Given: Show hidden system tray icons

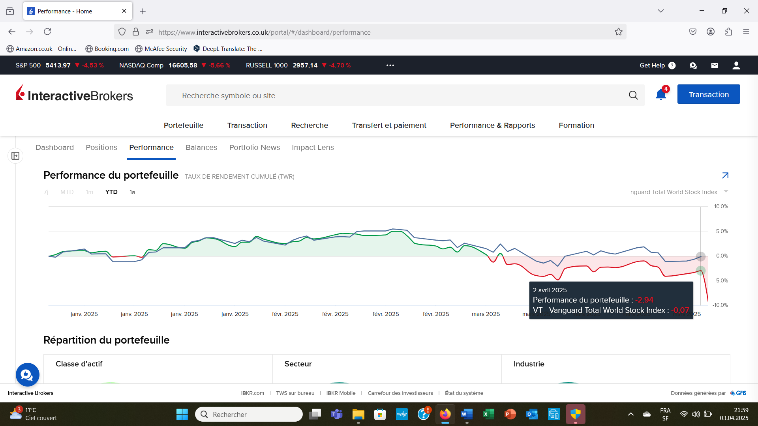Looking at the screenshot, I should pyautogui.click(x=630, y=414).
